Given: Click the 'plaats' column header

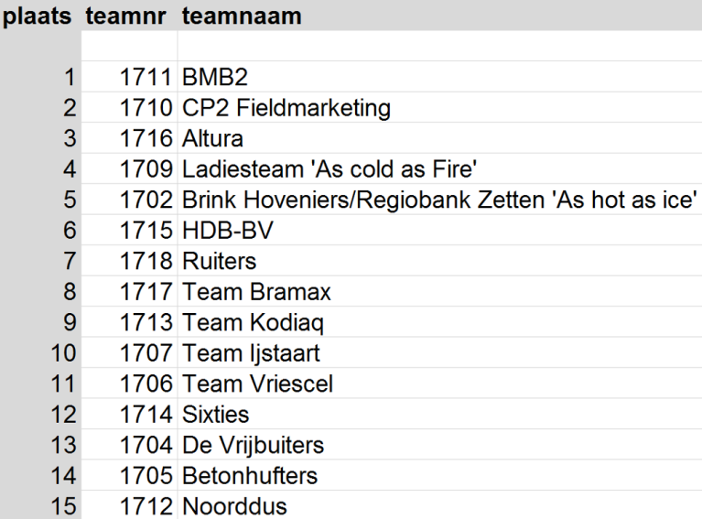Looking at the screenshot, I should point(37,16).
